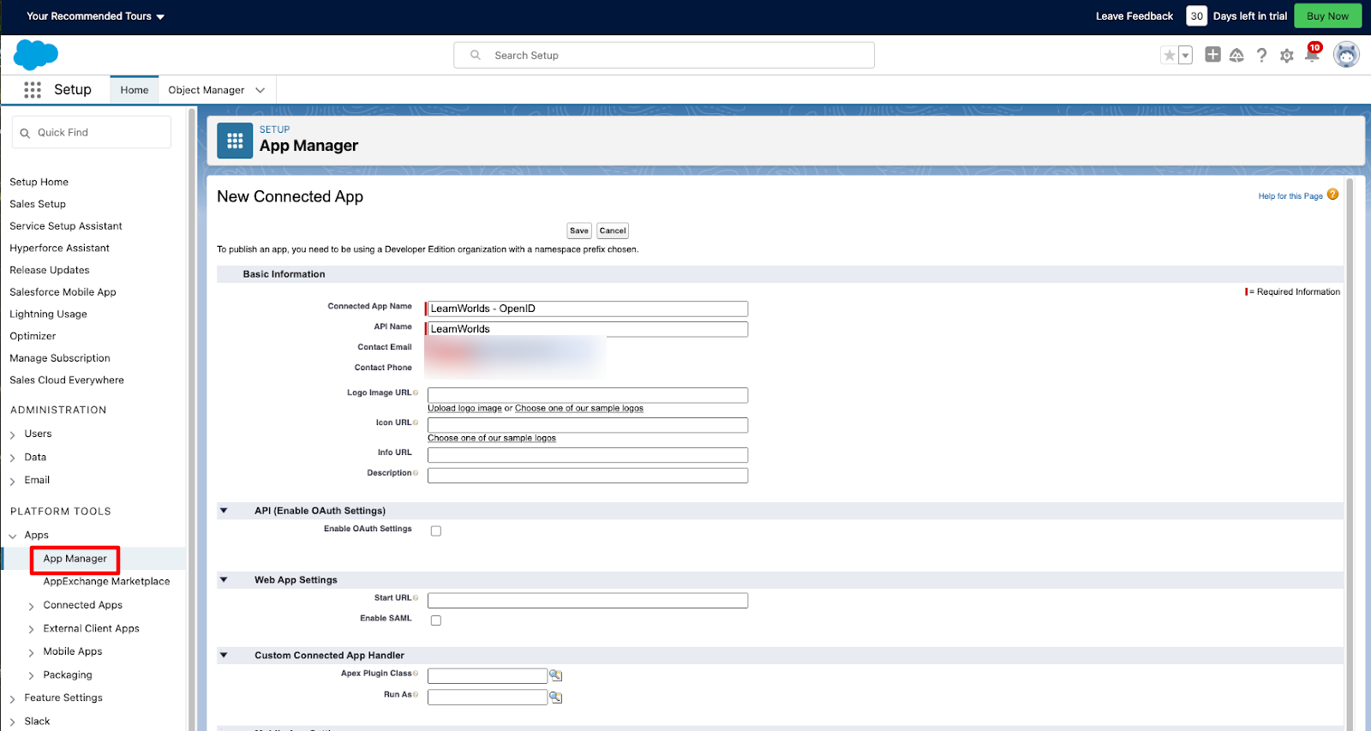Image resolution: width=1371 pixels, height=731 pixels.
Task: Expand the Packaging node
Action: [x=32, y=675]
